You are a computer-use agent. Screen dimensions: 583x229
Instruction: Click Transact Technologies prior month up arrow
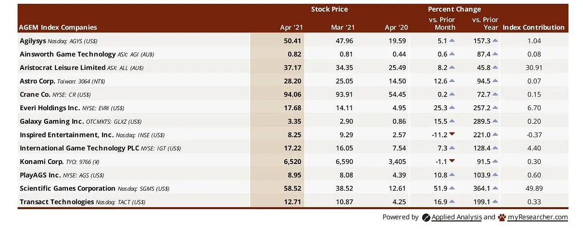(452, 201)
